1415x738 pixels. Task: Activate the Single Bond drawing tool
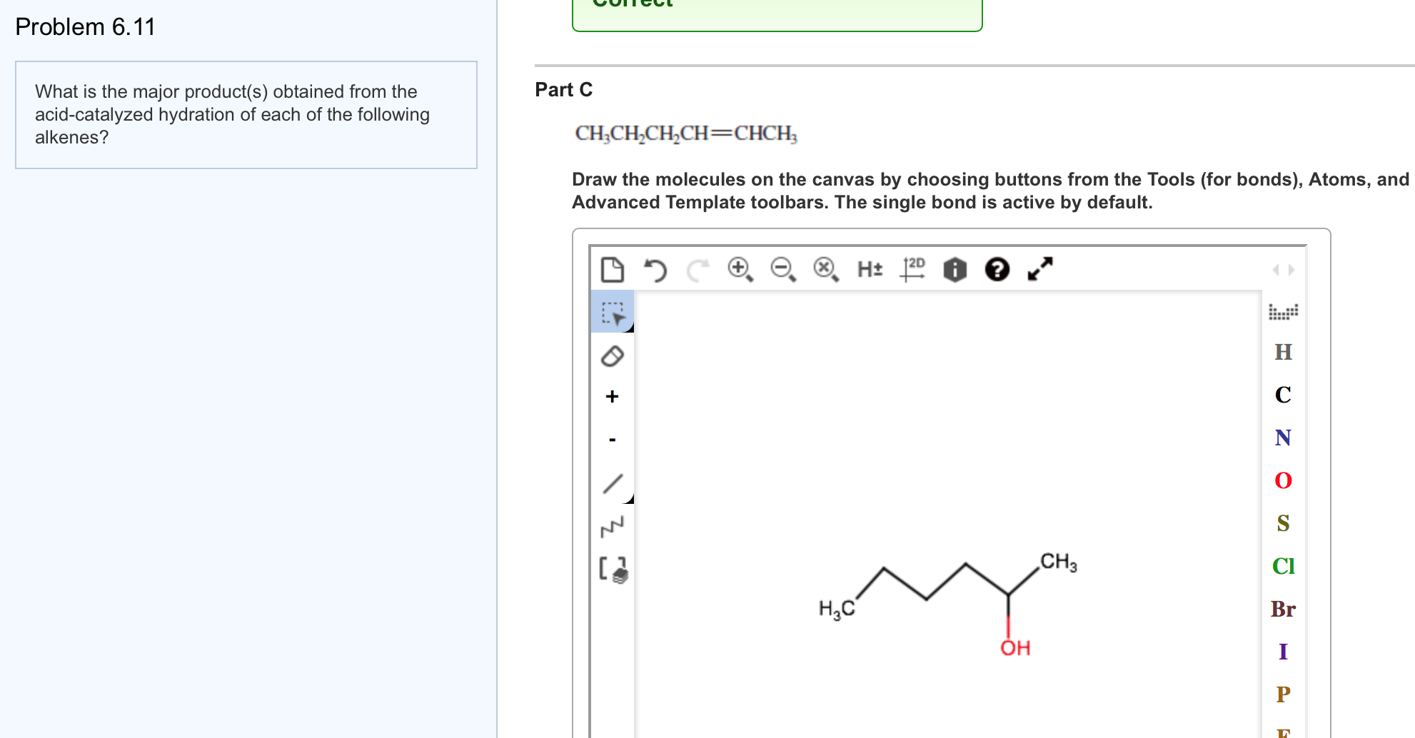click(x=613, y=483)
